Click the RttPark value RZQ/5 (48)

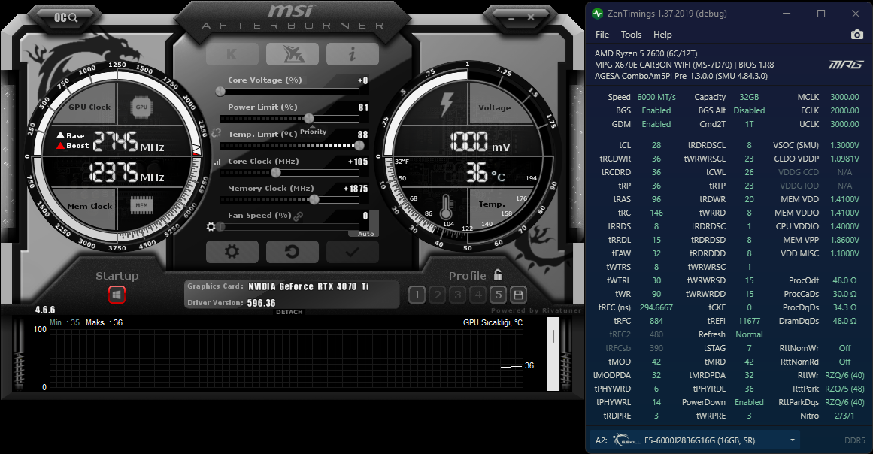tap(844, 389)
